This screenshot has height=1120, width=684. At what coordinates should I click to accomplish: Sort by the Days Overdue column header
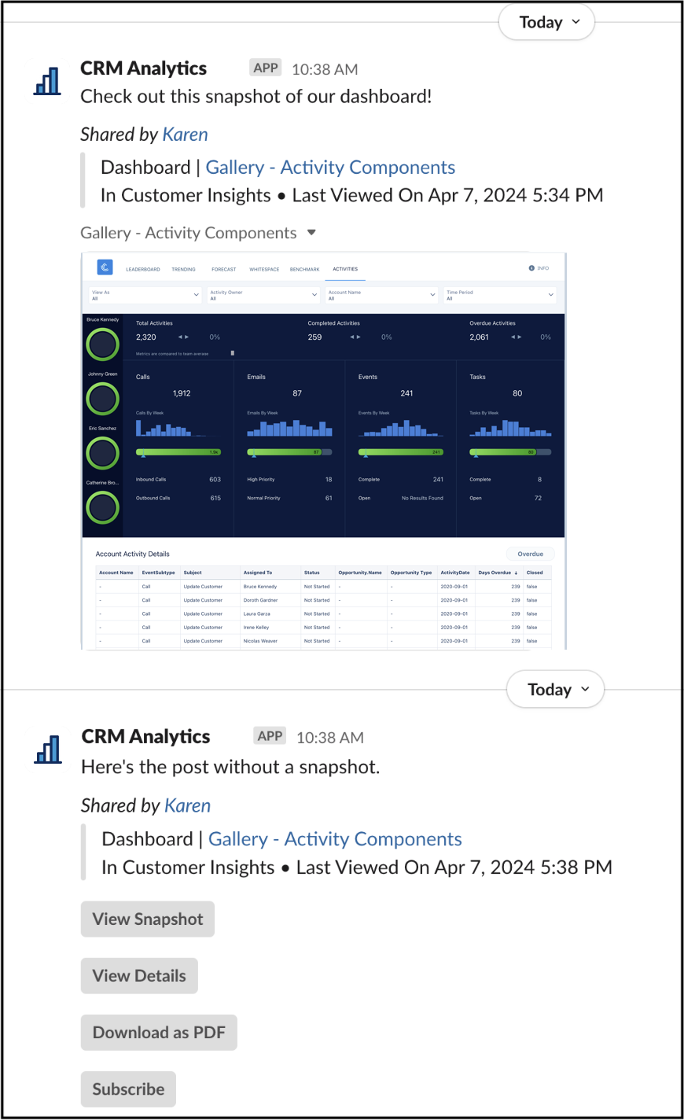(498, 573)
